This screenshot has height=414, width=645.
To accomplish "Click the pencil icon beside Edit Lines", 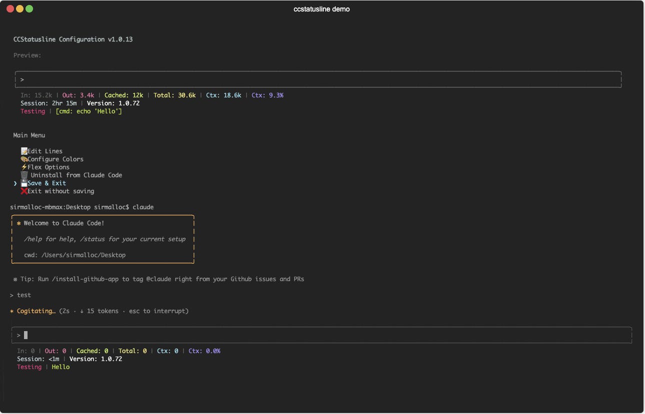I will pyautogui.click(x=23, y=151).
